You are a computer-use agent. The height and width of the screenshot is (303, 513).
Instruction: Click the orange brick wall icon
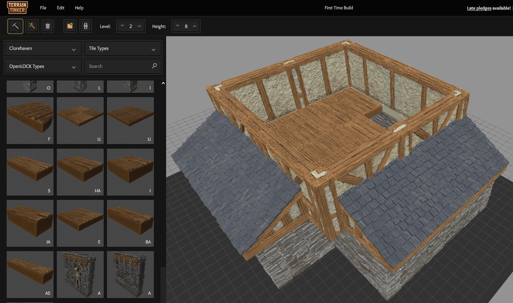(70, 26)
